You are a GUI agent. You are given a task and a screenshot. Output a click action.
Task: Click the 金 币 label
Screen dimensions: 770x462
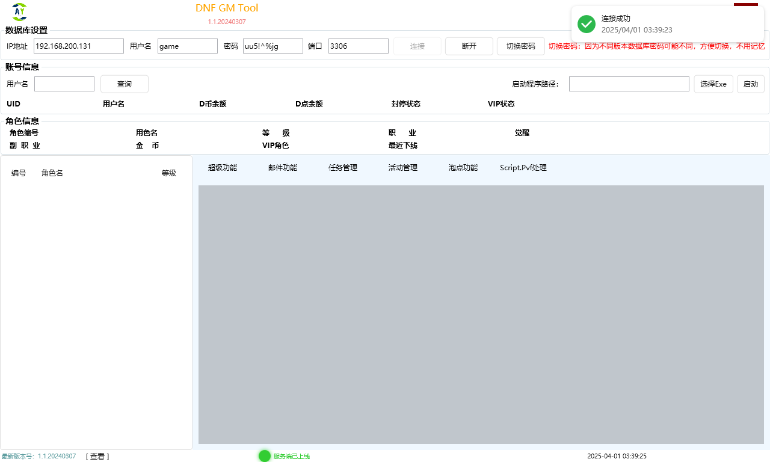tap(147, 146)
